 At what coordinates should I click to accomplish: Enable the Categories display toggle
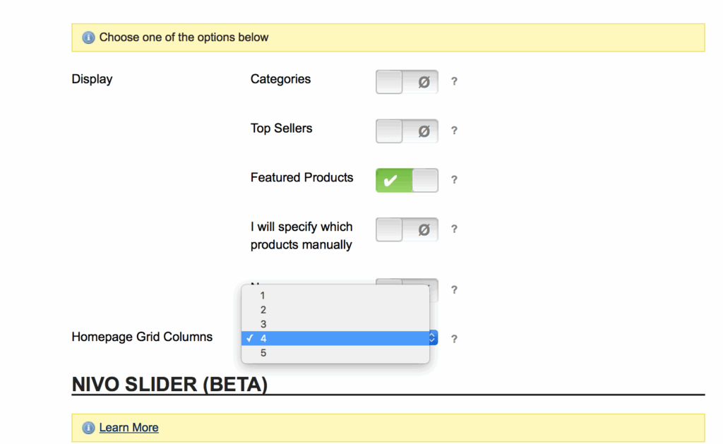click(407, 82)
